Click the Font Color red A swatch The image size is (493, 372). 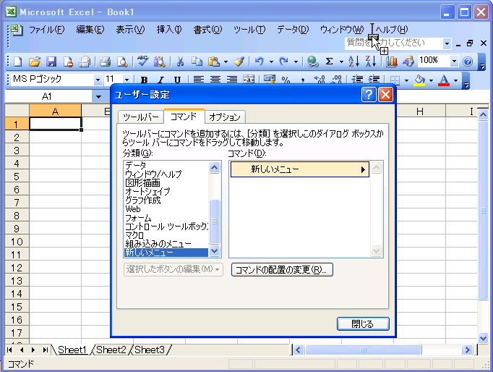[x=444, y=80]
